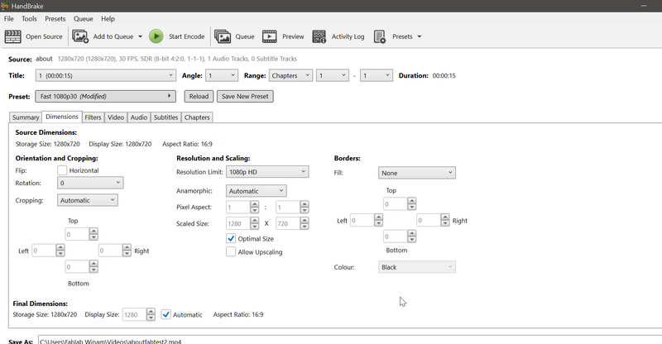Toggle the Optimal Size checkbox
Image resolution: width=662 pixels, height=344 pixels.
tap(231, 238)
